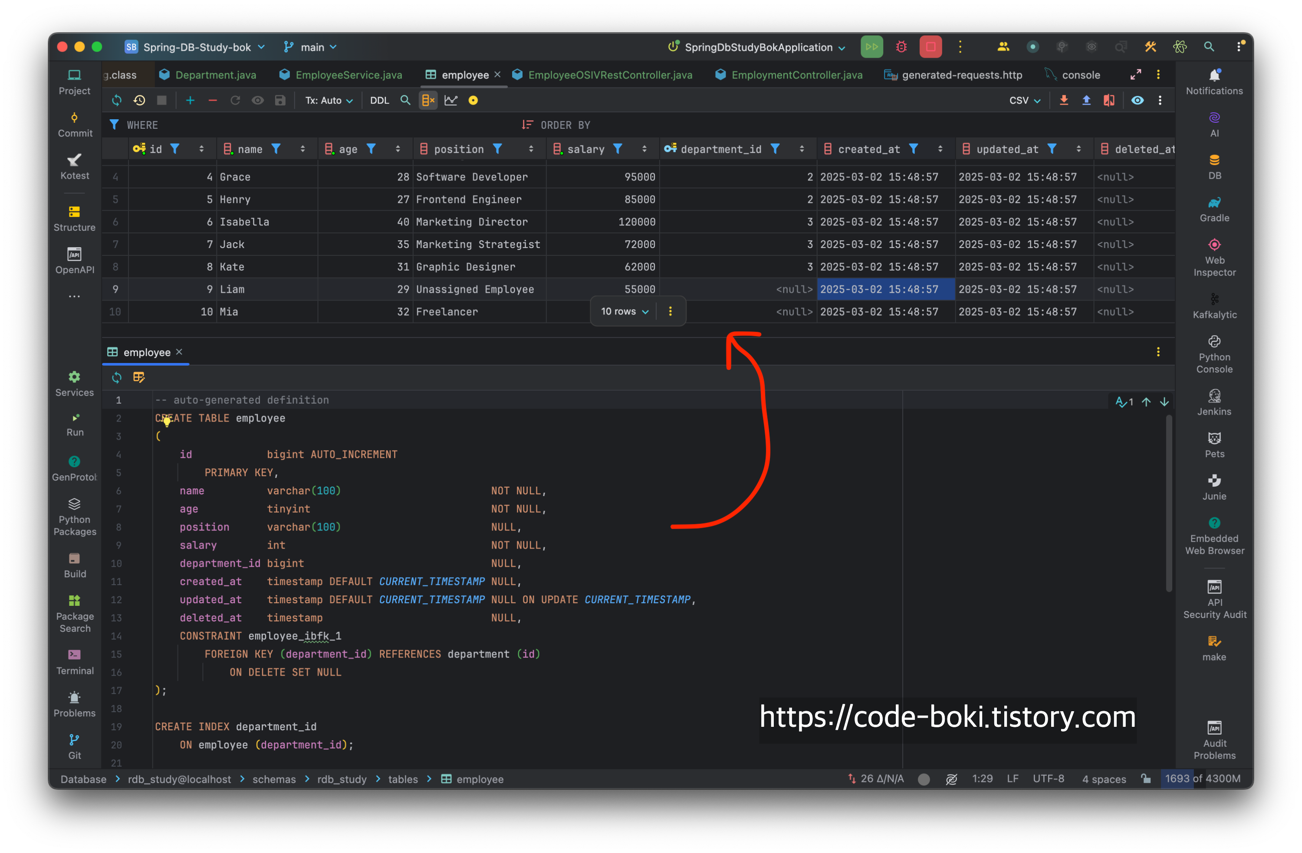Open the 10 rows page size dropdown
The width and height of the screenshot is (1302, 853).
click(x=624, y=311)
